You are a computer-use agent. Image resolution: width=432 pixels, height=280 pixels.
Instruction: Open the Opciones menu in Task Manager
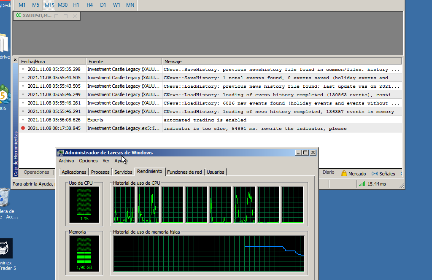[x=88, y=161]
